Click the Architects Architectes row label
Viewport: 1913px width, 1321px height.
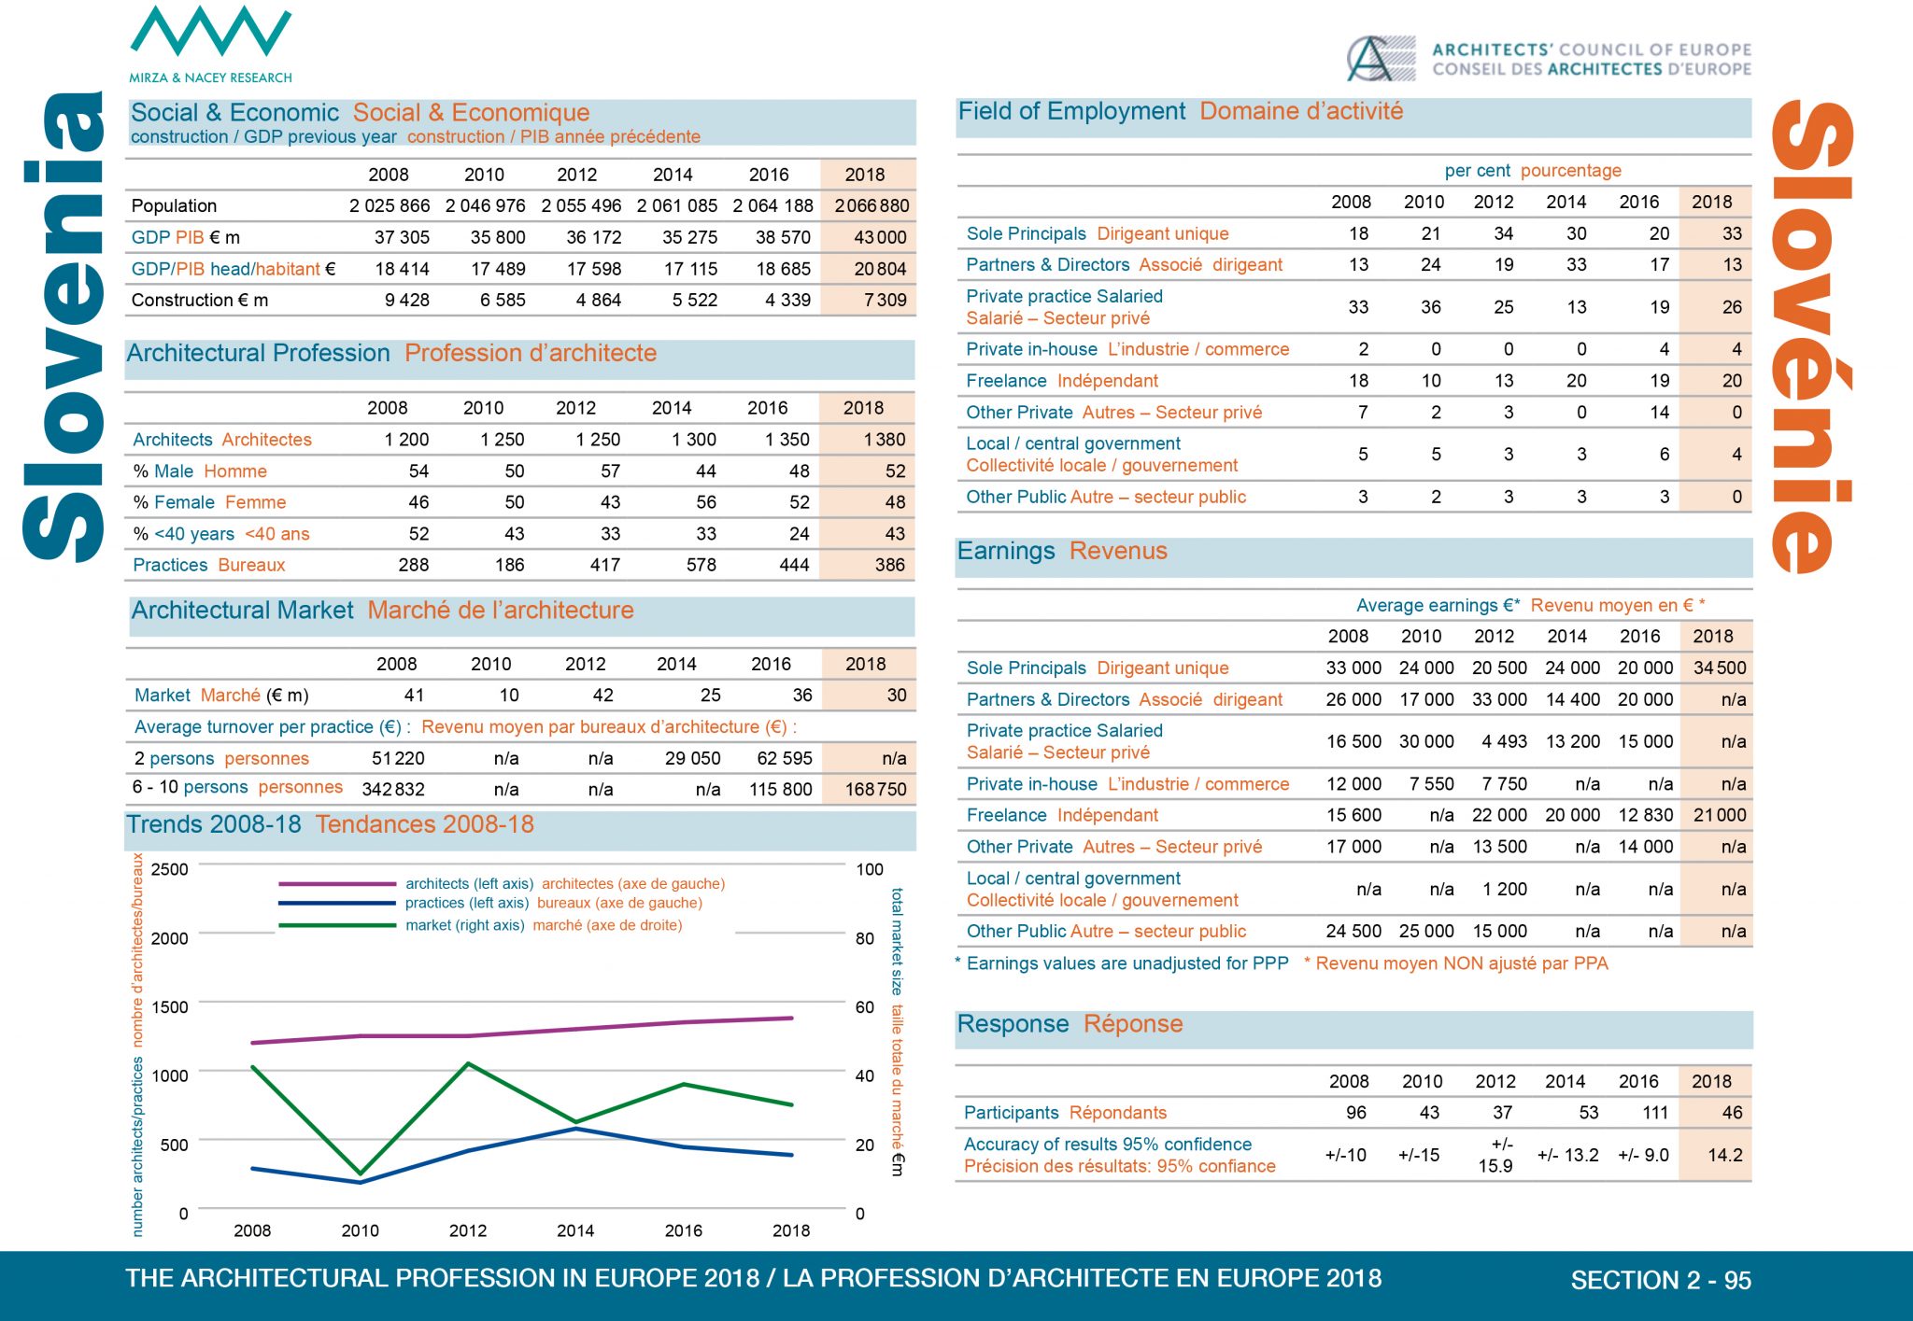point(222,440)
